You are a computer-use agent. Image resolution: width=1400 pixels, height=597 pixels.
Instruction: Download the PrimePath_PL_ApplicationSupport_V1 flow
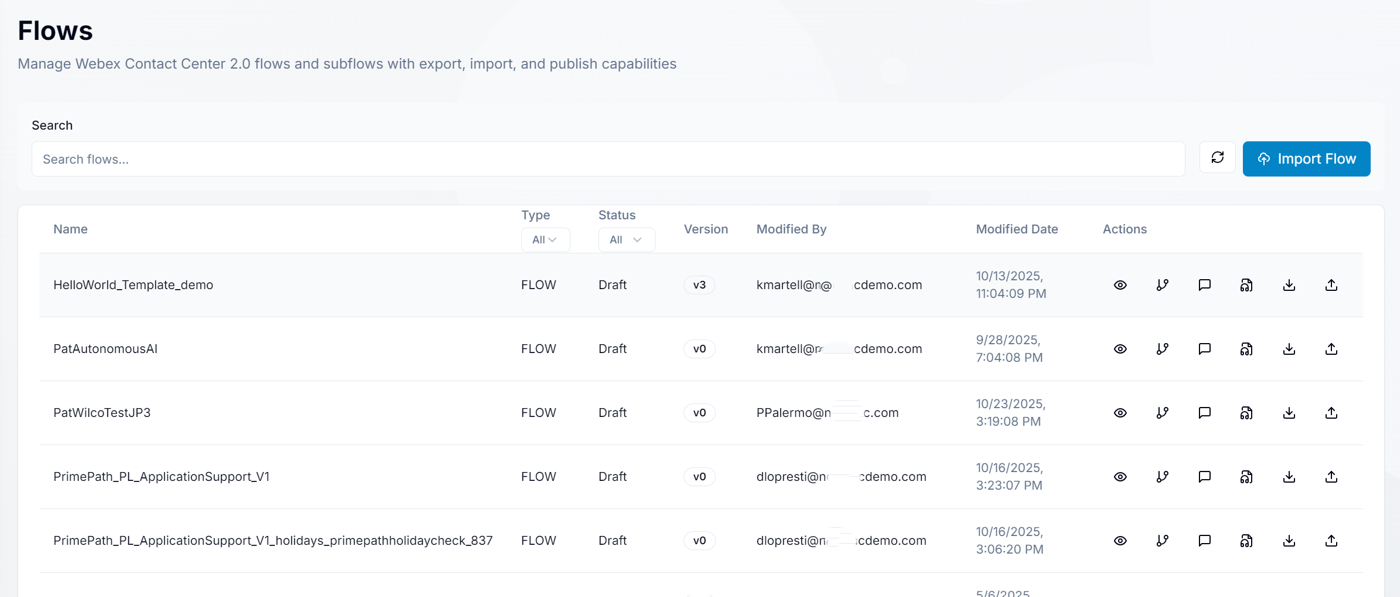click(x=1289, y=476)
